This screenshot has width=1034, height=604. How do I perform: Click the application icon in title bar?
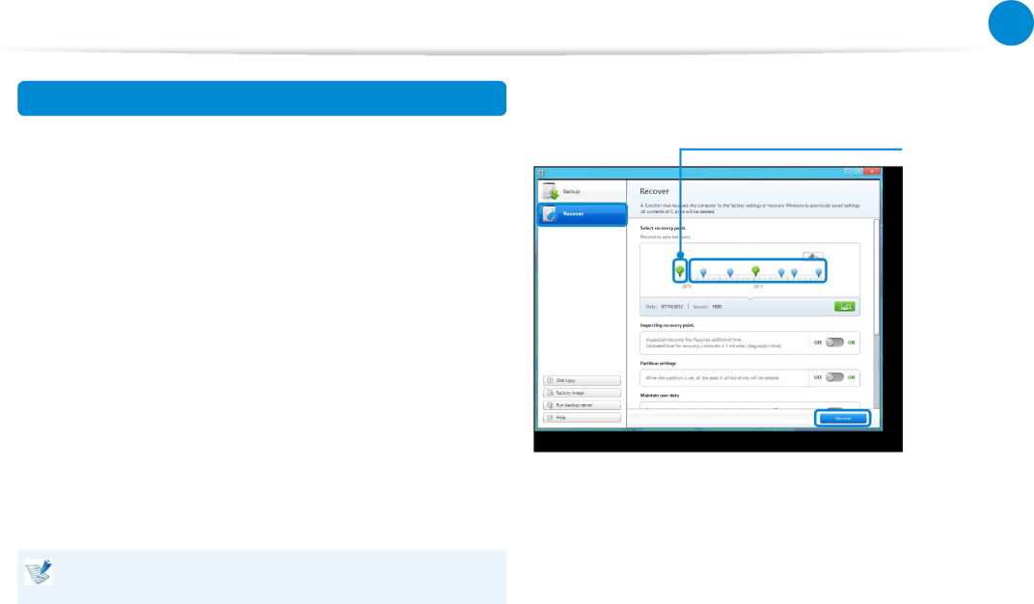click(x=540, y=172)
